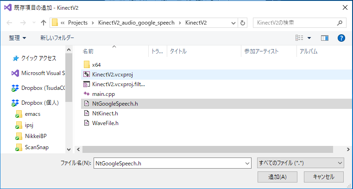Open the address bar history dropdown
Image resolution: width=353 pixels, height=189 pixels.
(234, 23)
